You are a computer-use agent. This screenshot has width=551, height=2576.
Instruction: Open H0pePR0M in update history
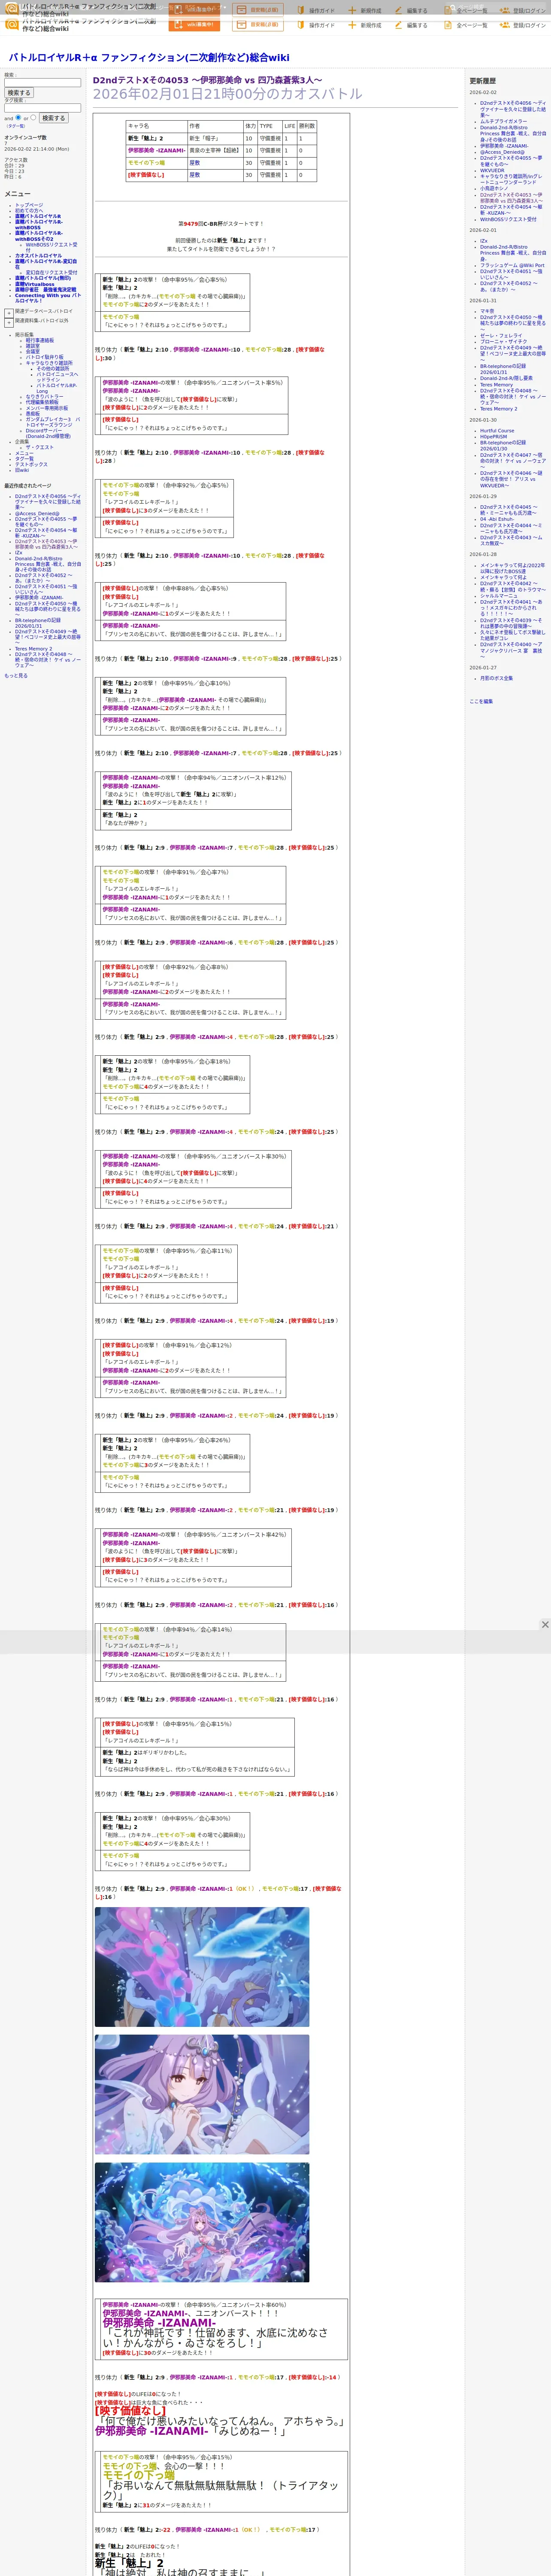[x=493, y=437]
